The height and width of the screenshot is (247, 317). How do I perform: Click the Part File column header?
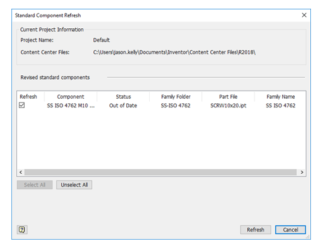click(228, 97)
